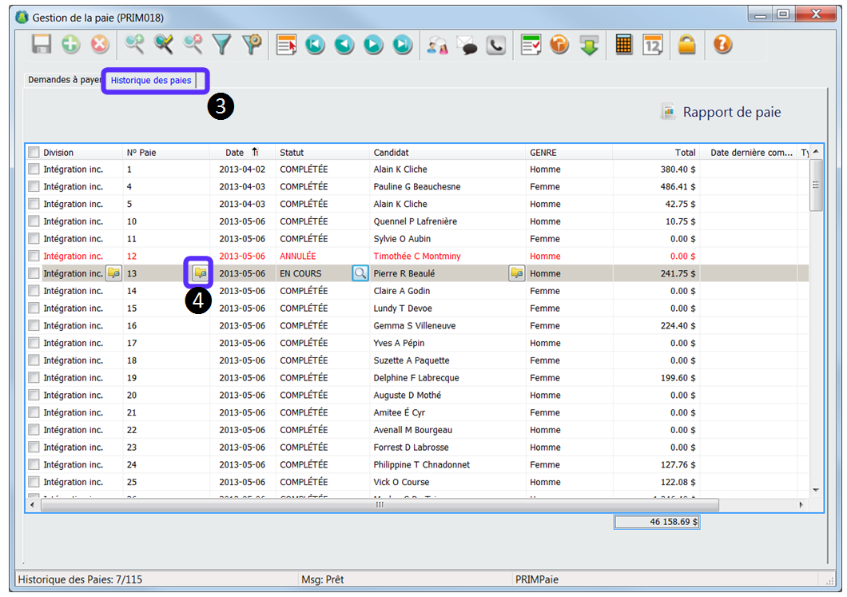The width and height of the screenshot is (847, 597).
Task: Click the phone icon in toolbar
Action: click(x=496, y=46)
